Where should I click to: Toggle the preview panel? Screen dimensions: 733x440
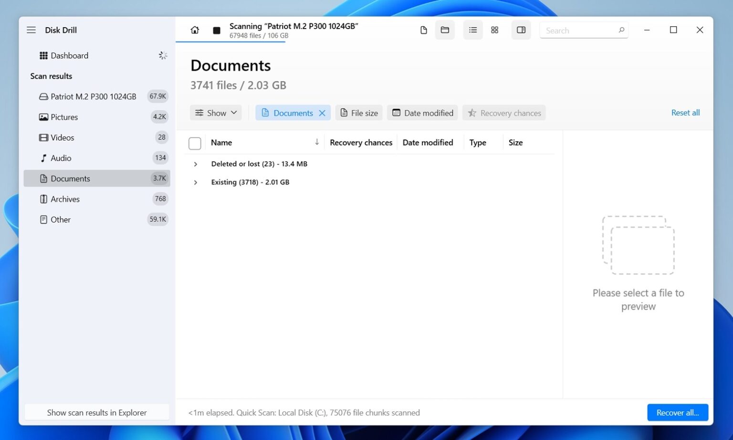pos(521,30)
